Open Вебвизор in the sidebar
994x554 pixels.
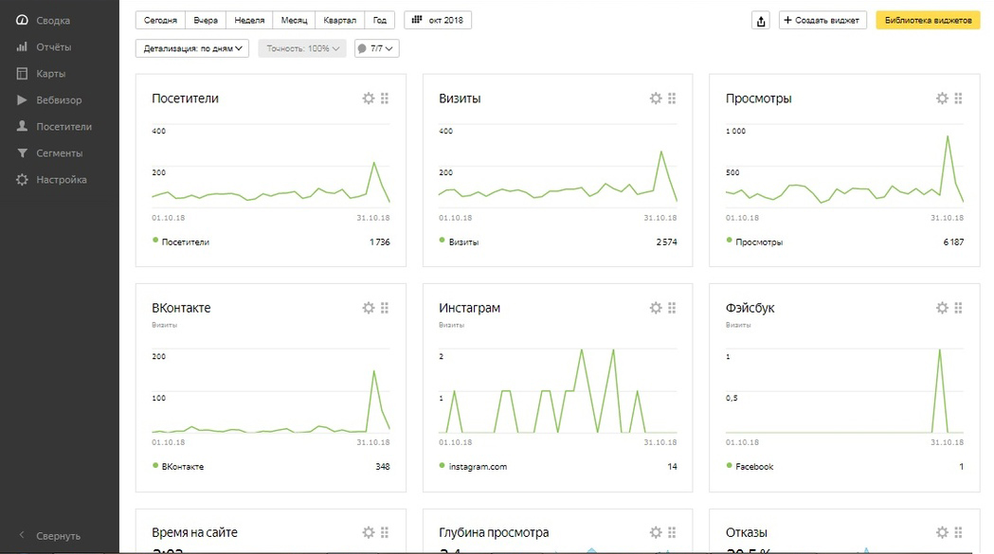click(59, 100)
